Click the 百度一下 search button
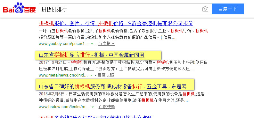 coord(228,9)
